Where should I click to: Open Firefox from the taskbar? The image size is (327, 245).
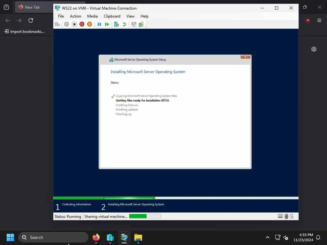[96, 237]
